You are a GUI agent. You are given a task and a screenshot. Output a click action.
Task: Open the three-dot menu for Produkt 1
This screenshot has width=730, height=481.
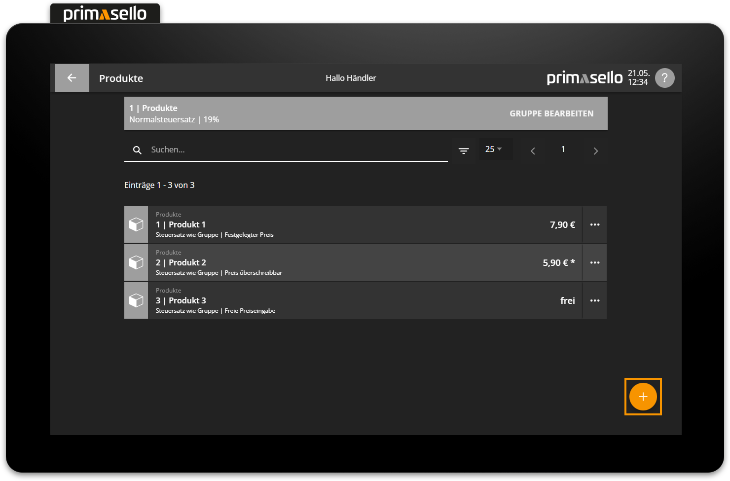(x=595, y=225)
